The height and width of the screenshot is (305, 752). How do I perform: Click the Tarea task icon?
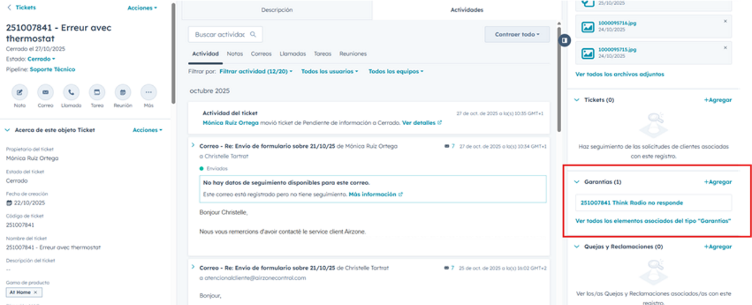(97, 92)
